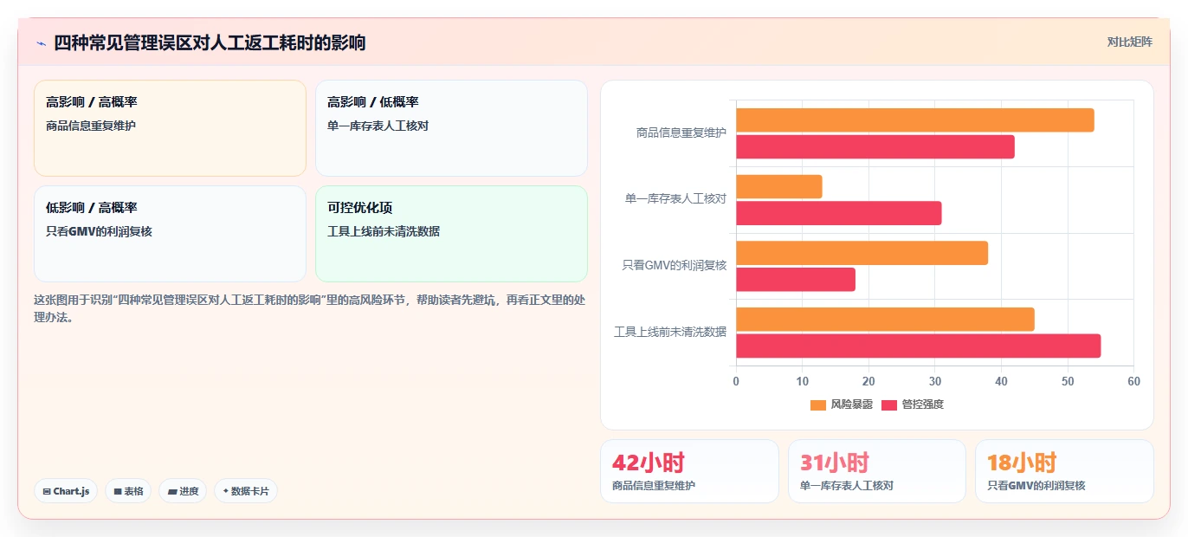Click caption 商品信息重复维护 under 42小时
The image size is (1188, 537).
tap(654, 486)
